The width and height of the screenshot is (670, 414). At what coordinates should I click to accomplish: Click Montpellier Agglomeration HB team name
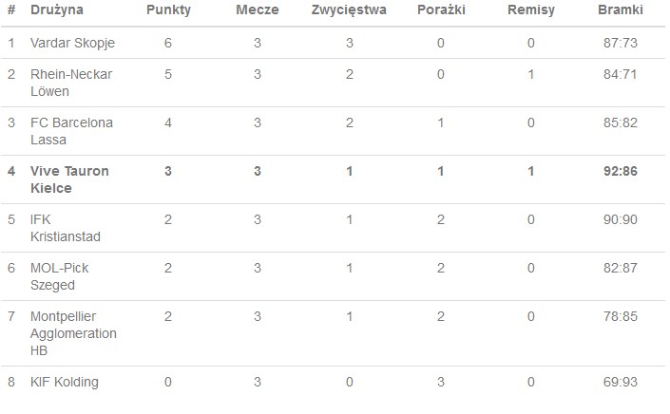click(73, 333)
